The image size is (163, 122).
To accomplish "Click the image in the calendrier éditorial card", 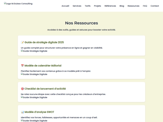I will (x=34, y=74).
